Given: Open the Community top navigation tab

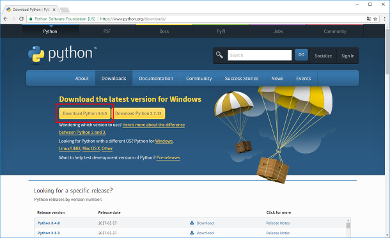Looking at the screenshot, I should click(x=335, y=31).
